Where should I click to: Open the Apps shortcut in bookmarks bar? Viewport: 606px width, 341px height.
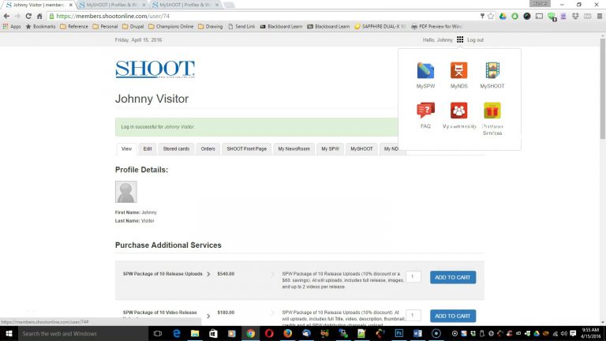pos(12,27)
